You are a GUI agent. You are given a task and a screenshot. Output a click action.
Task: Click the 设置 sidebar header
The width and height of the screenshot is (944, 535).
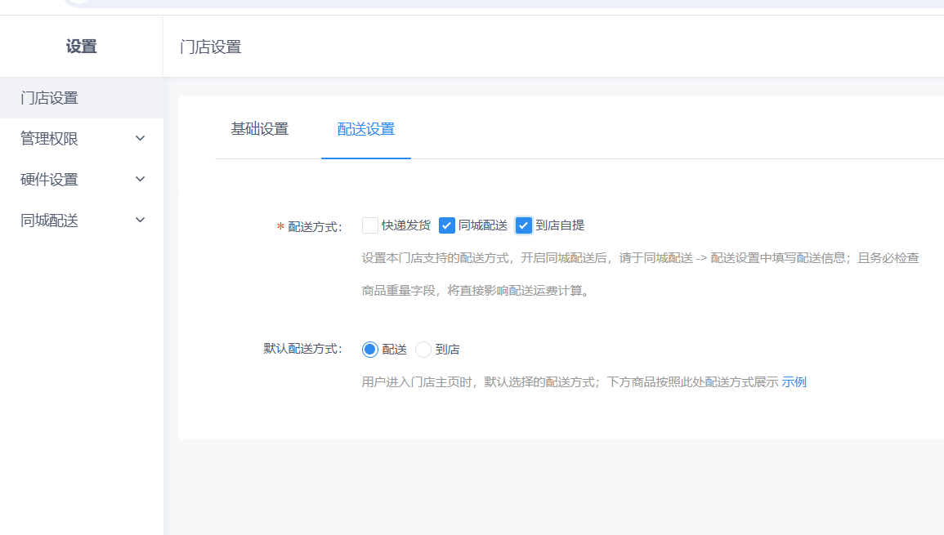coord(81,47)
